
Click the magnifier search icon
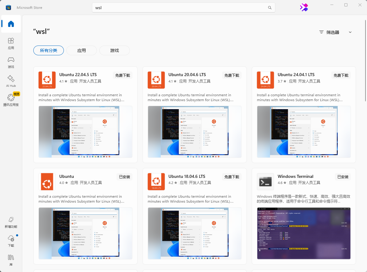270,8
